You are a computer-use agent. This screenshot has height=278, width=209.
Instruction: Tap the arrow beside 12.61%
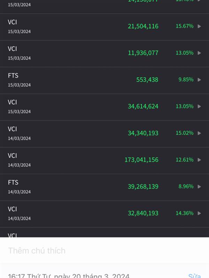(199, 160)
